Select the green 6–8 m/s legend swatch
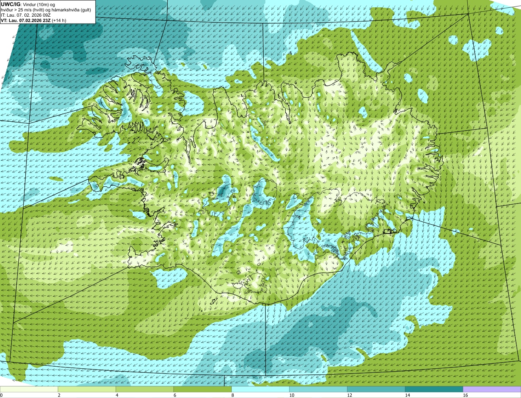 click(x=203, y=389)
